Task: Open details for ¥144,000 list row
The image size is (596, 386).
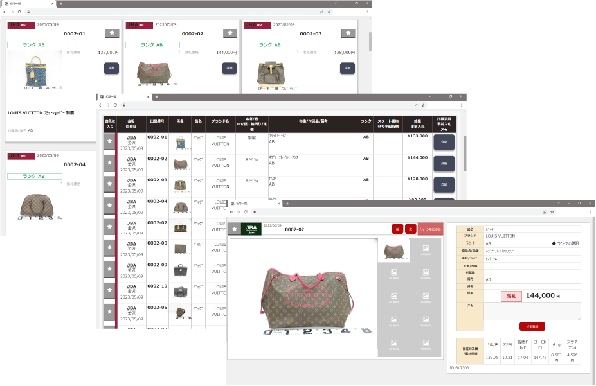Action: [x=444, y=164]
